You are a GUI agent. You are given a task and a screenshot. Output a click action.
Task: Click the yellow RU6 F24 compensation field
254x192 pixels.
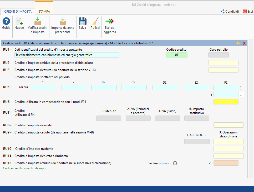[x=226, y=102]
